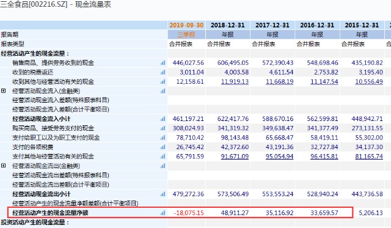This screenshot has height=228, width=391.
Task: Open chart icon for 经营活动现金流出(金融类) row
Action: tap(163, 166)
